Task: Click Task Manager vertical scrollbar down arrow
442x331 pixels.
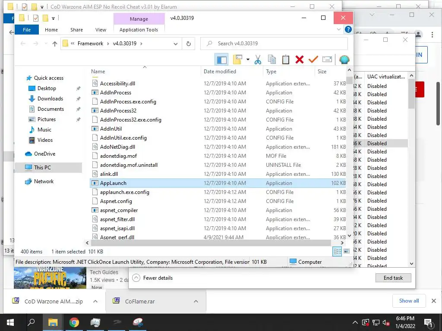Action: 411,264
